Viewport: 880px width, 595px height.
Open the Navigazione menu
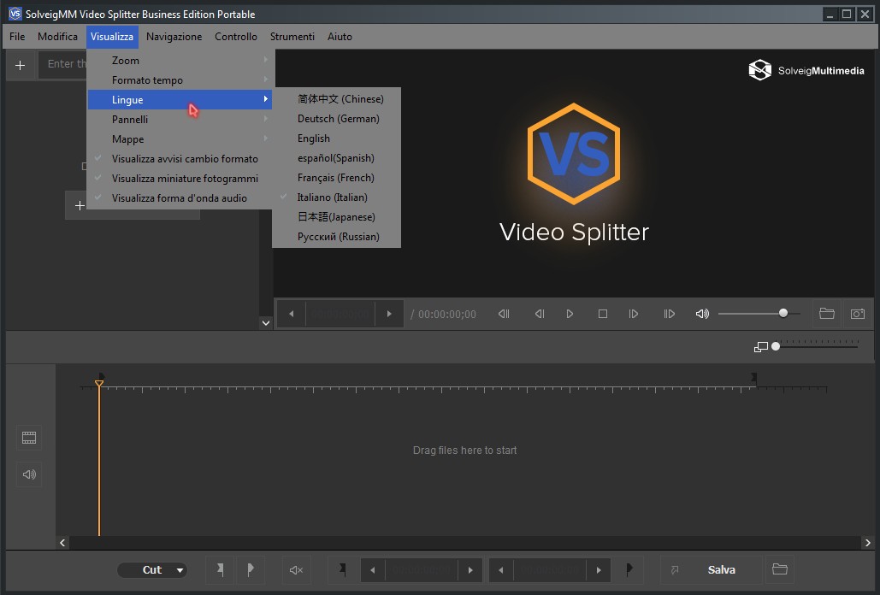(x=174, y=37)
